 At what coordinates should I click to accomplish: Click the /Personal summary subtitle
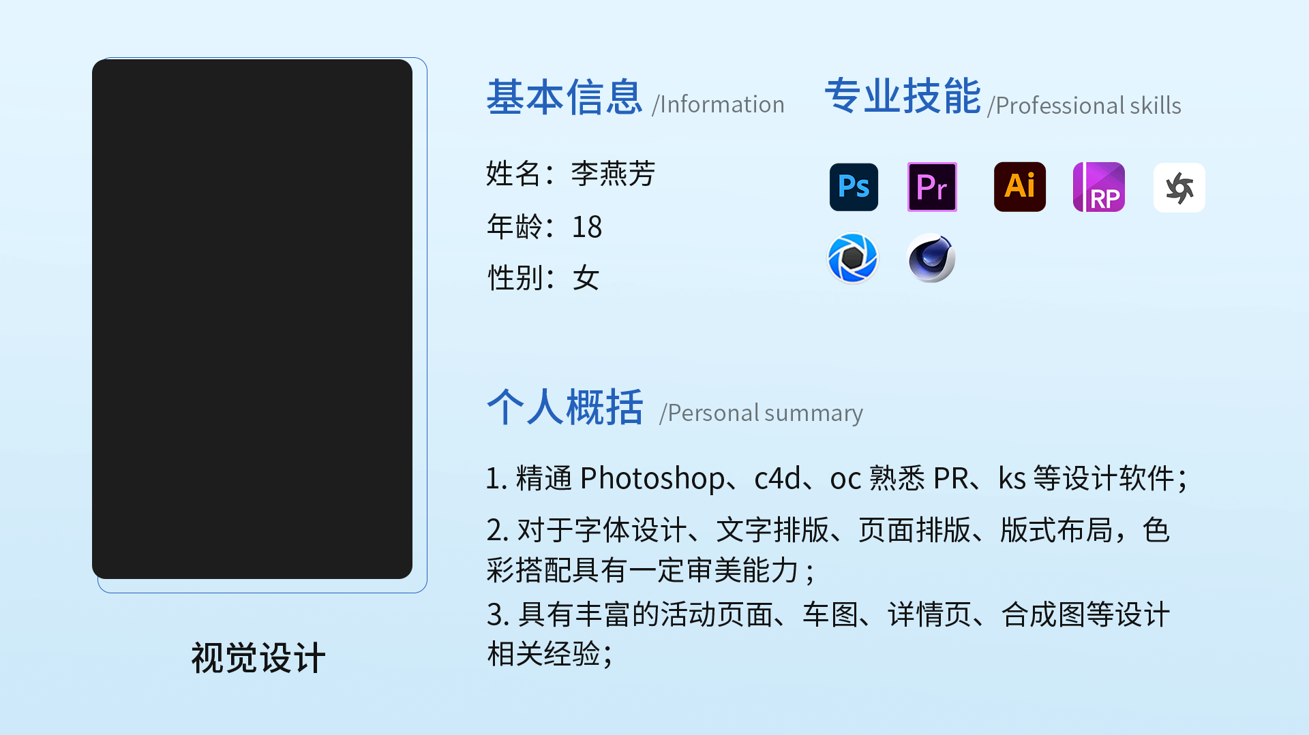761,413
